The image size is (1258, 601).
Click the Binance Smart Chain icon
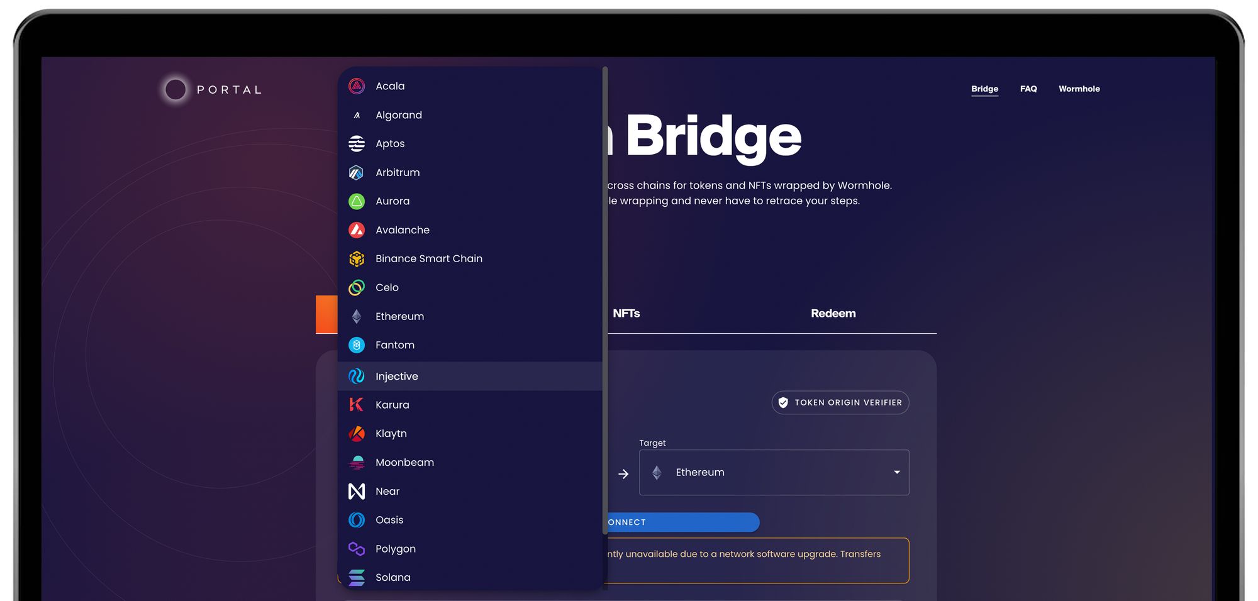357,259
